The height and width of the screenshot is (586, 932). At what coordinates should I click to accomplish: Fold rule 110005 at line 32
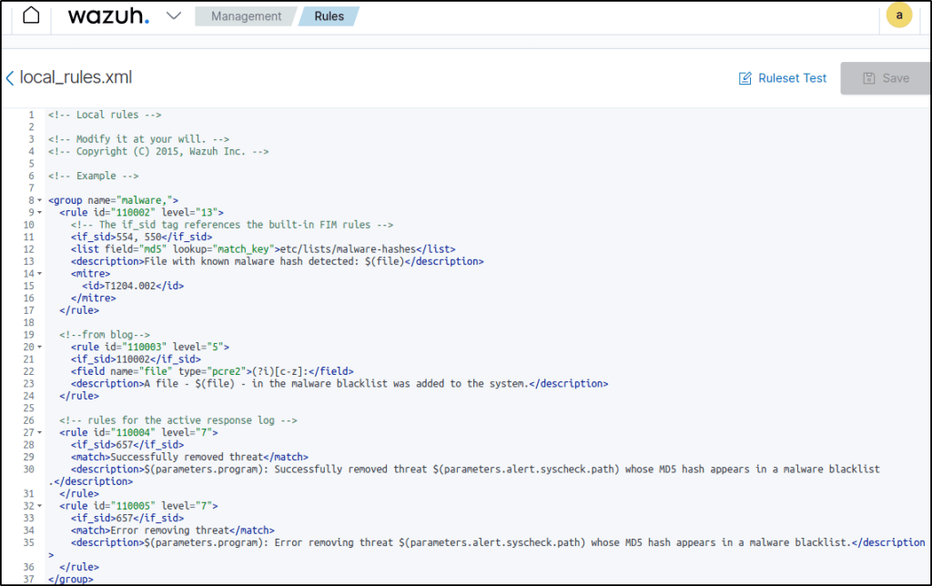point(39,505)
